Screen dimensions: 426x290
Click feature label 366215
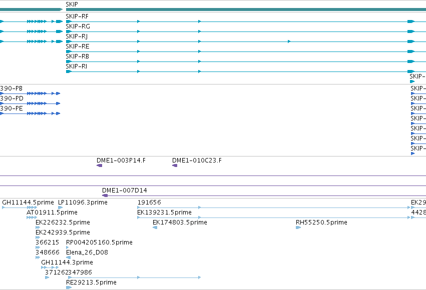coord(47,242)
